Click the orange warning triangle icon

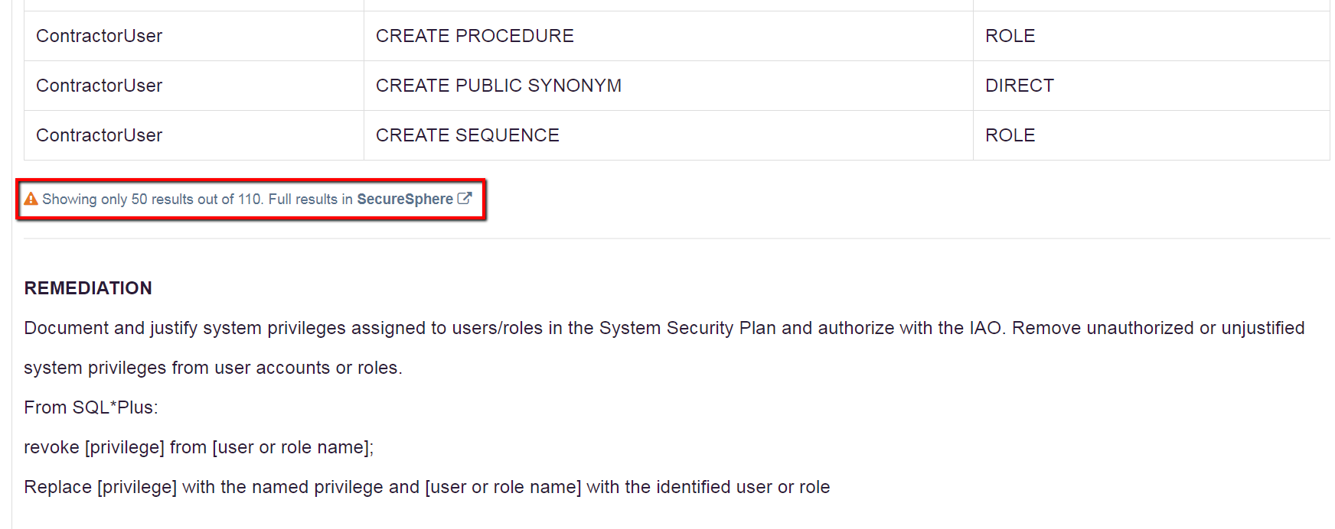pos(31,199)
